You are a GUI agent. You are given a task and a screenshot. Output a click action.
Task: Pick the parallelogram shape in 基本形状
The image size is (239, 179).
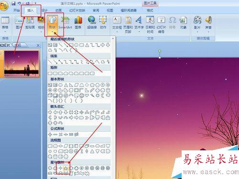pos(76,85)
